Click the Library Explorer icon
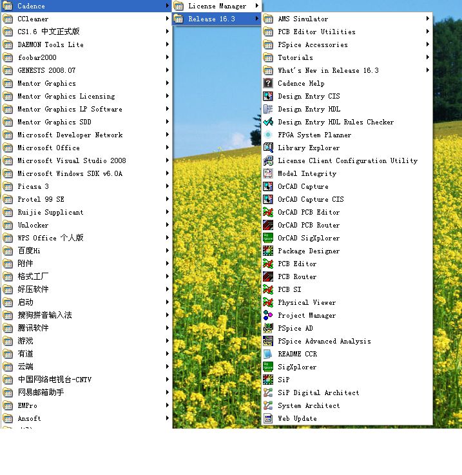Viewport: 462px width, 475px height. click(x=268, y=148)
